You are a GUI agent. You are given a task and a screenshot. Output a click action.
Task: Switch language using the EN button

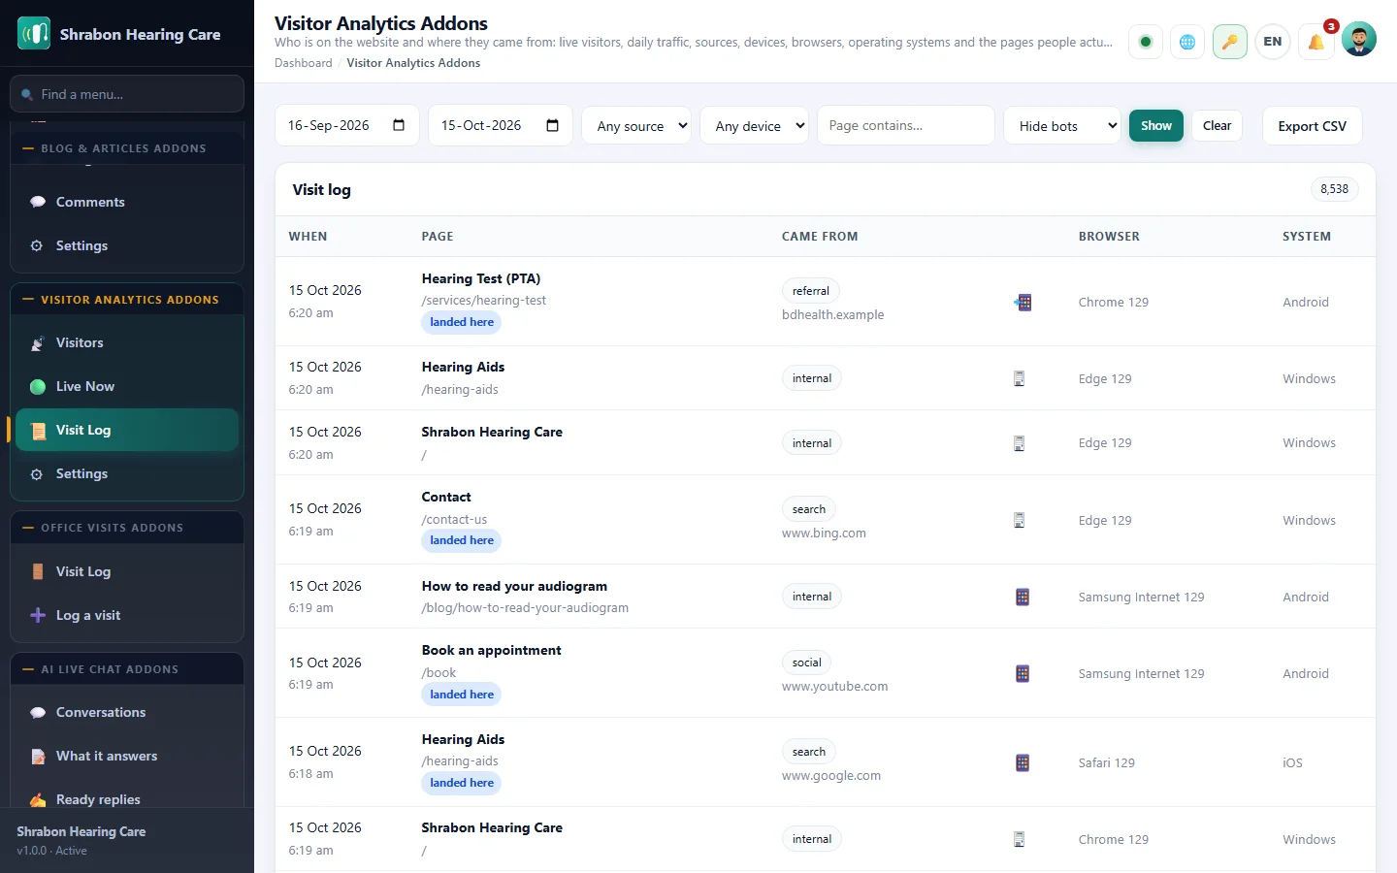click(1273, 42)
